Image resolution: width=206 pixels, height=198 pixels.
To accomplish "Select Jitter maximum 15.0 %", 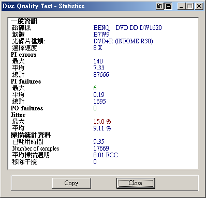I will tap(102, 122).
